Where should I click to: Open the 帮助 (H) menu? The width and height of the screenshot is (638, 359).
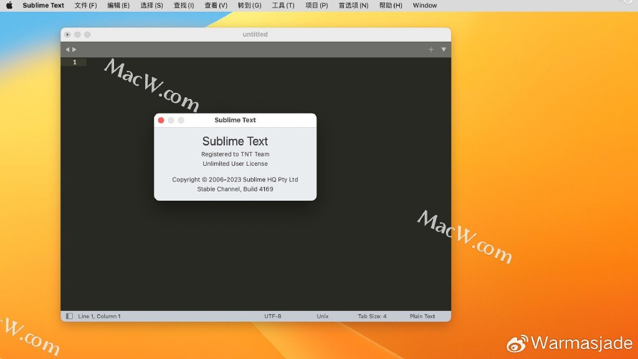pos(390,5)
